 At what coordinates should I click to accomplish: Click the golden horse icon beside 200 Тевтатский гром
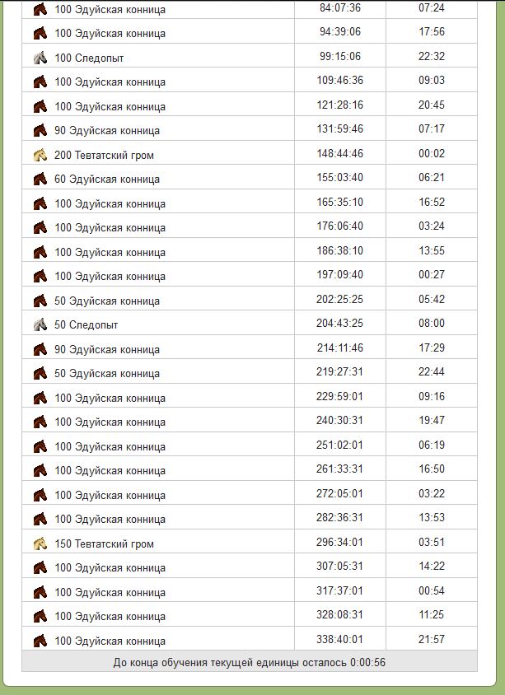(40, 155)
